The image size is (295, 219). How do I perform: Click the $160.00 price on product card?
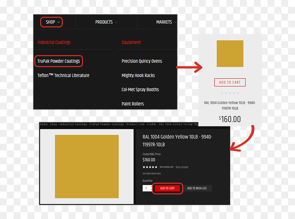(x=230, y=119)
